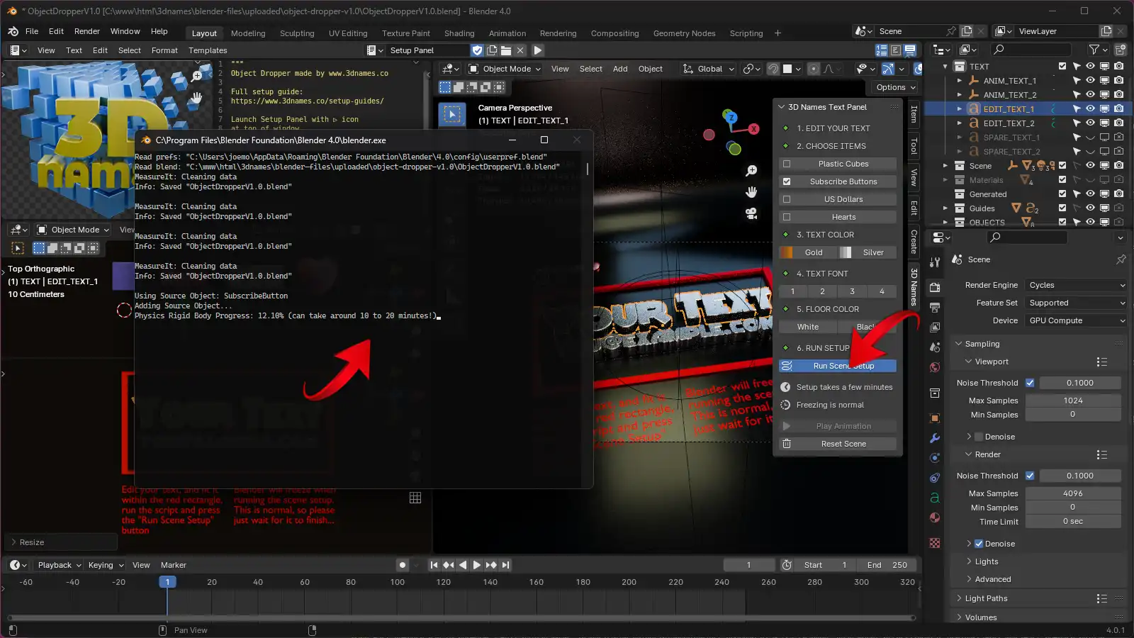
Task: Open the Material properties tab
Action: click(x=935, y=517)
